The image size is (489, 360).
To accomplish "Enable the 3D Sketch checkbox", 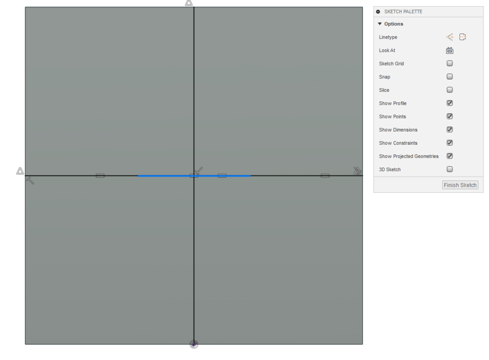I will pyautogui.click(x=449, y=169).
